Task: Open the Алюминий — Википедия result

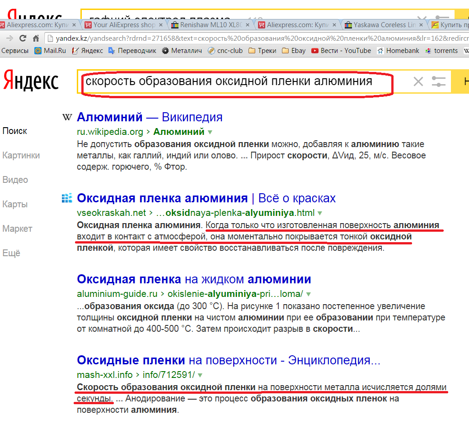Action: pos(150,117)
